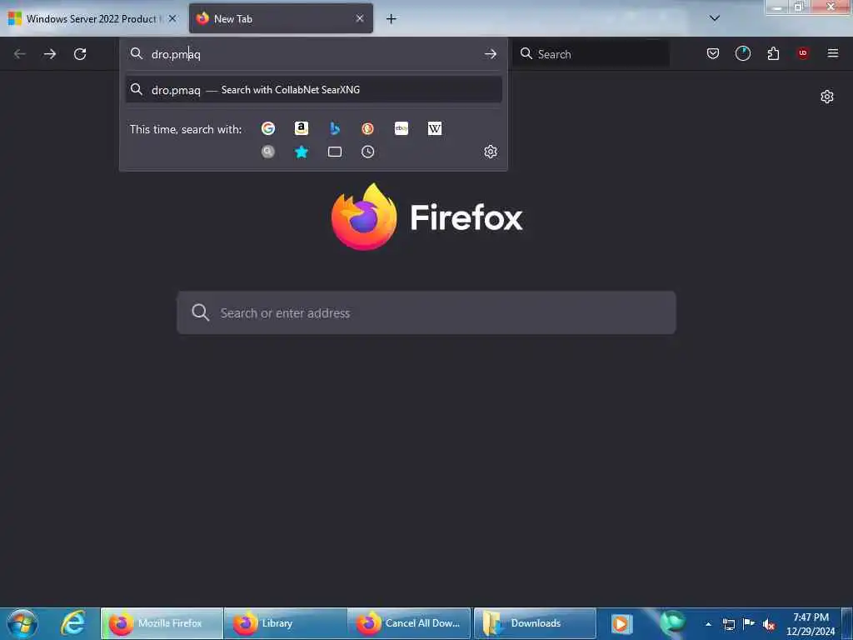Open the network tray icon
This screenshot has height=640, width=853.
(x=728, y=624)
